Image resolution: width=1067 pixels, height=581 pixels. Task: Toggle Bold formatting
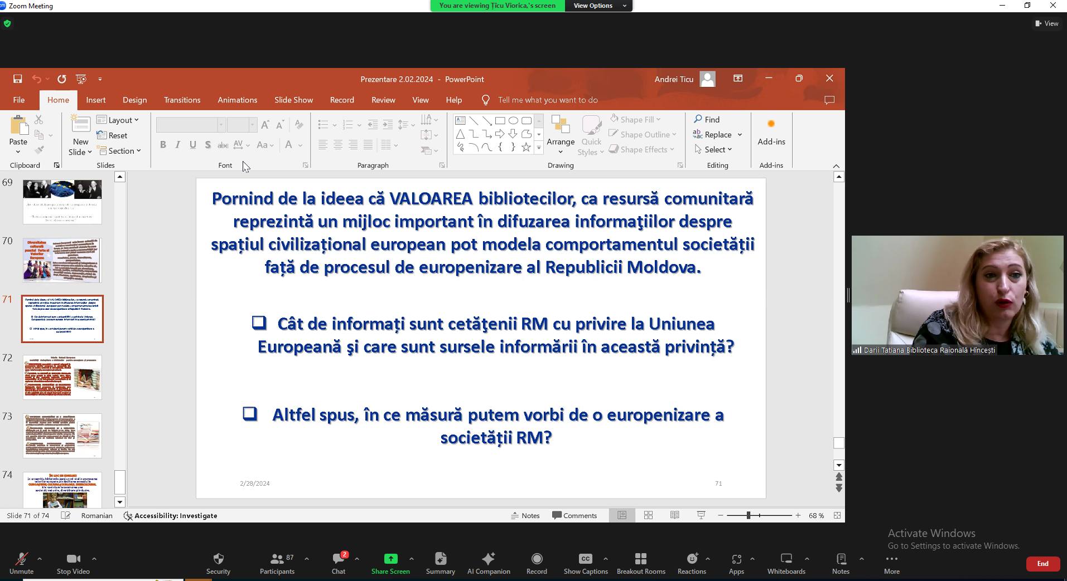[x=163, y=145]
